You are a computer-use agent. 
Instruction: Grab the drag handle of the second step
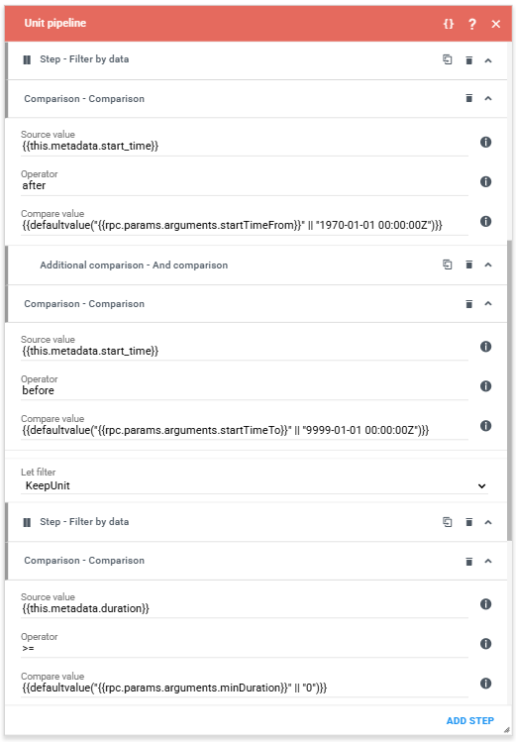point(27,522)
